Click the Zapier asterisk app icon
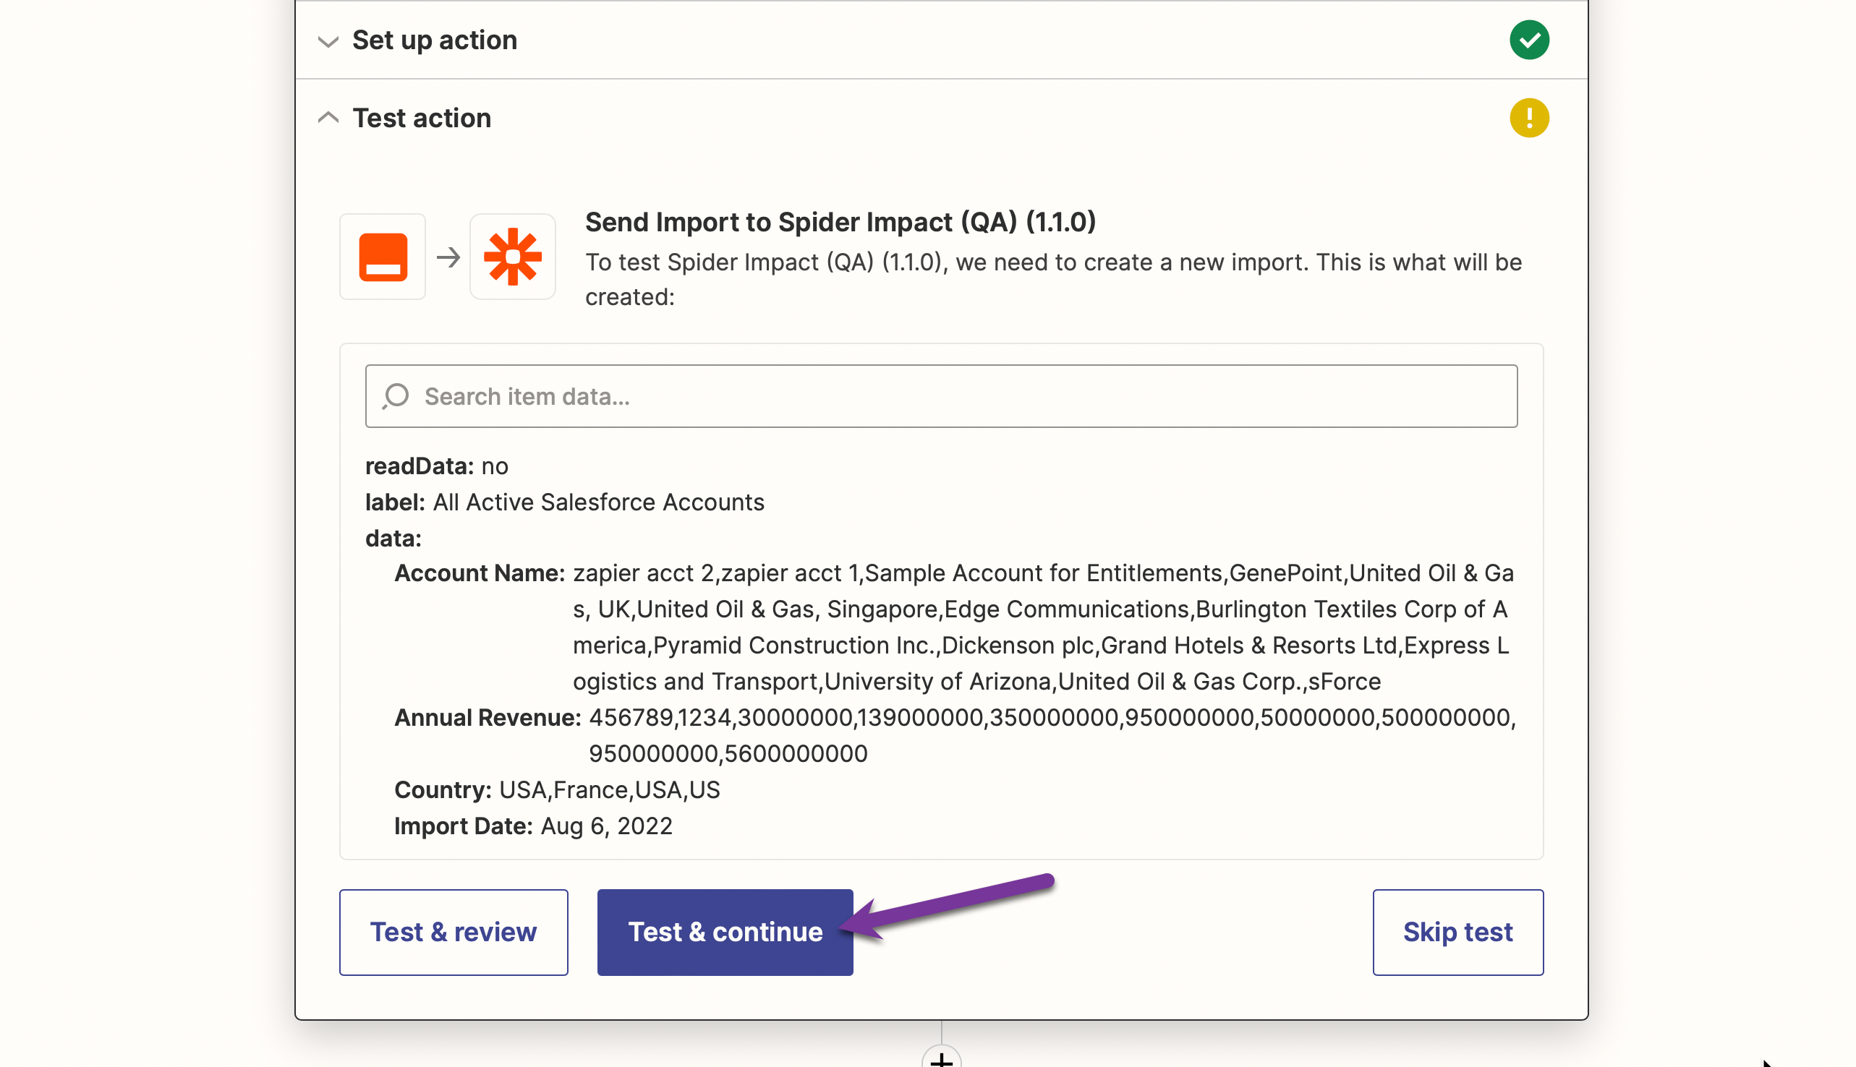This screenshot has width=1856, height=1067. (x=512, y=257)
